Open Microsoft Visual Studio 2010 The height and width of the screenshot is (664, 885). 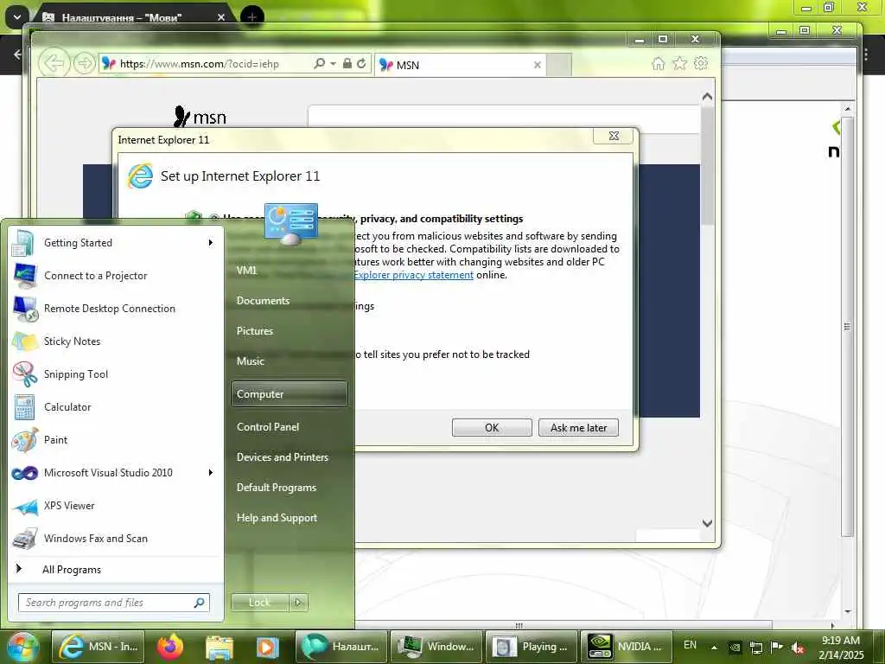tap(116, 473)
